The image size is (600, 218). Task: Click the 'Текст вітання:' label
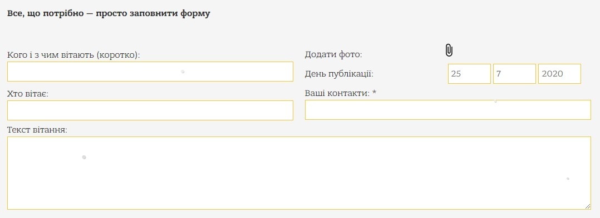click(x=37, y=130)
